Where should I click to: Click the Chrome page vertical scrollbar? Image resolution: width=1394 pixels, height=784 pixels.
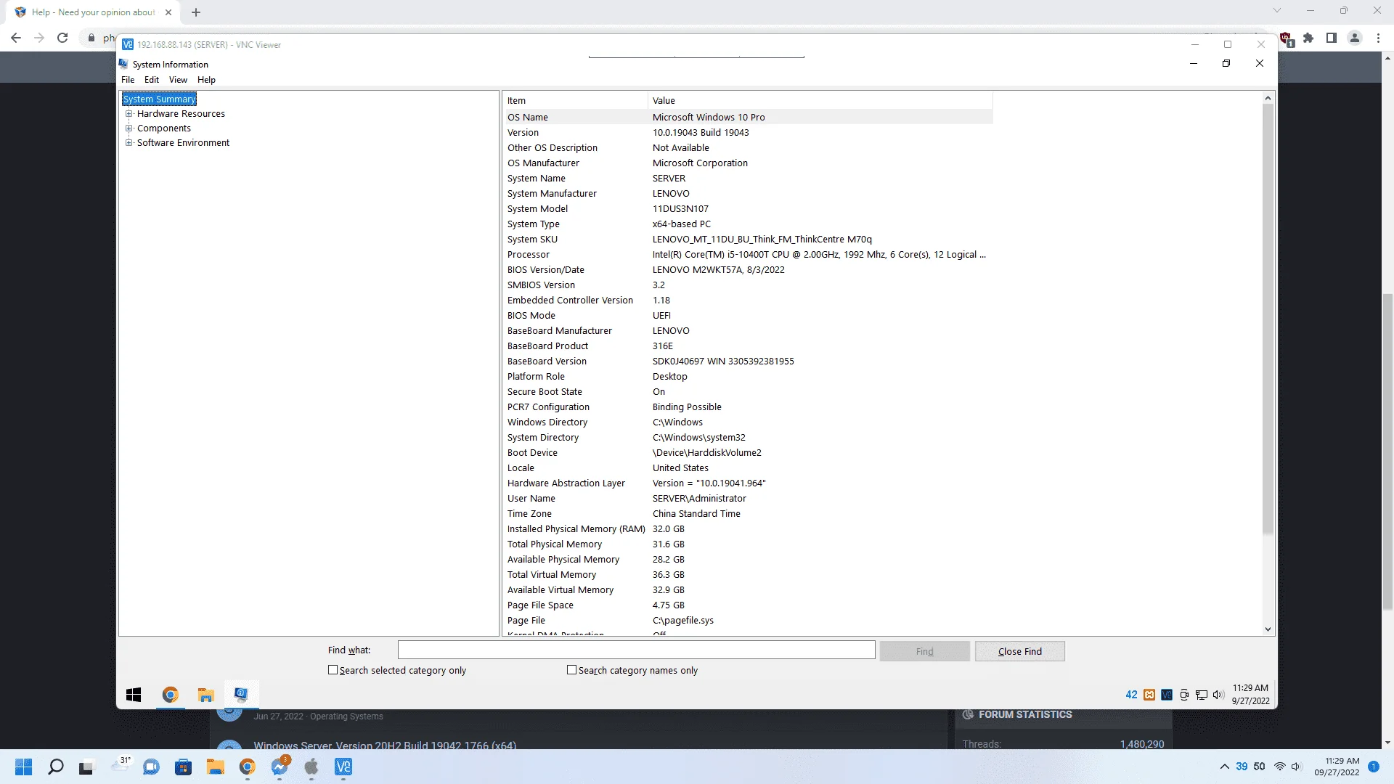[1387, 450]
